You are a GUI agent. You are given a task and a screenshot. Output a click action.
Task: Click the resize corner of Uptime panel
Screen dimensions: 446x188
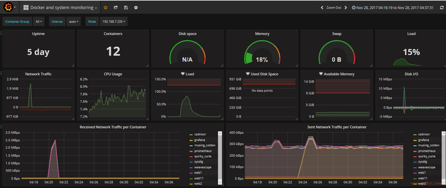73,66
